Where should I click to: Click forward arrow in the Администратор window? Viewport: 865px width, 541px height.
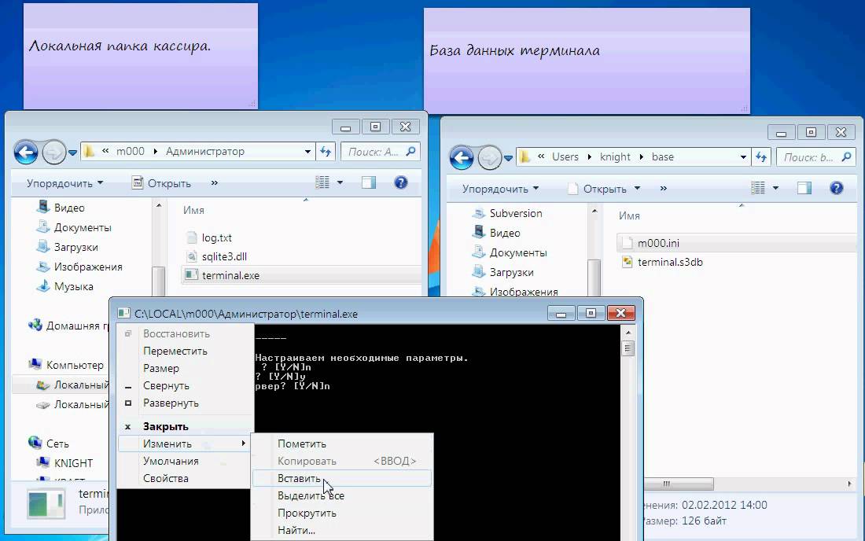[53, 153]
